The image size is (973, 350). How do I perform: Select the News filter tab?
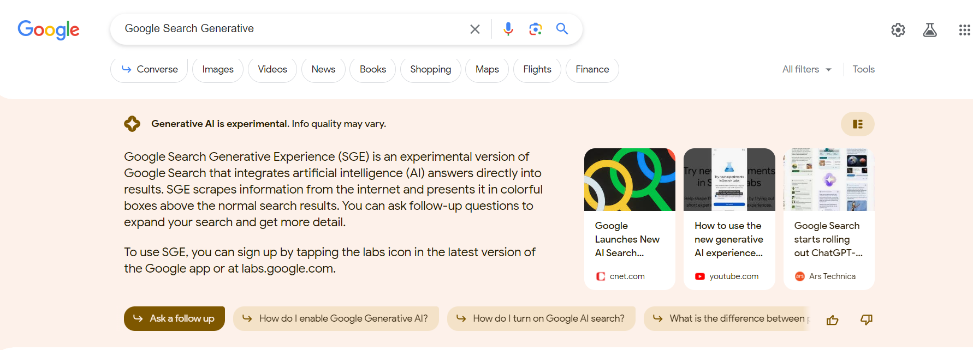pyautogui.click(x=323, y=70)
